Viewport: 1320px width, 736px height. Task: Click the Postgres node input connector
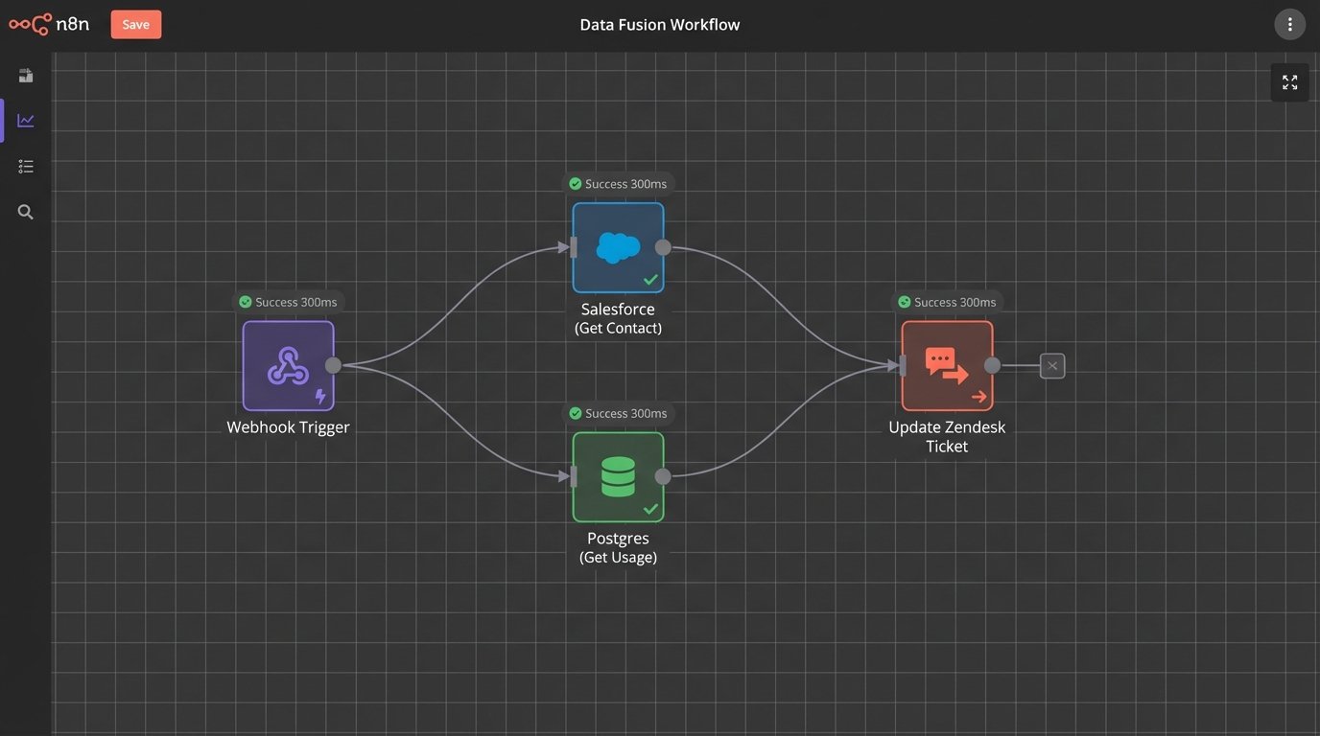[x=574, y=476]
